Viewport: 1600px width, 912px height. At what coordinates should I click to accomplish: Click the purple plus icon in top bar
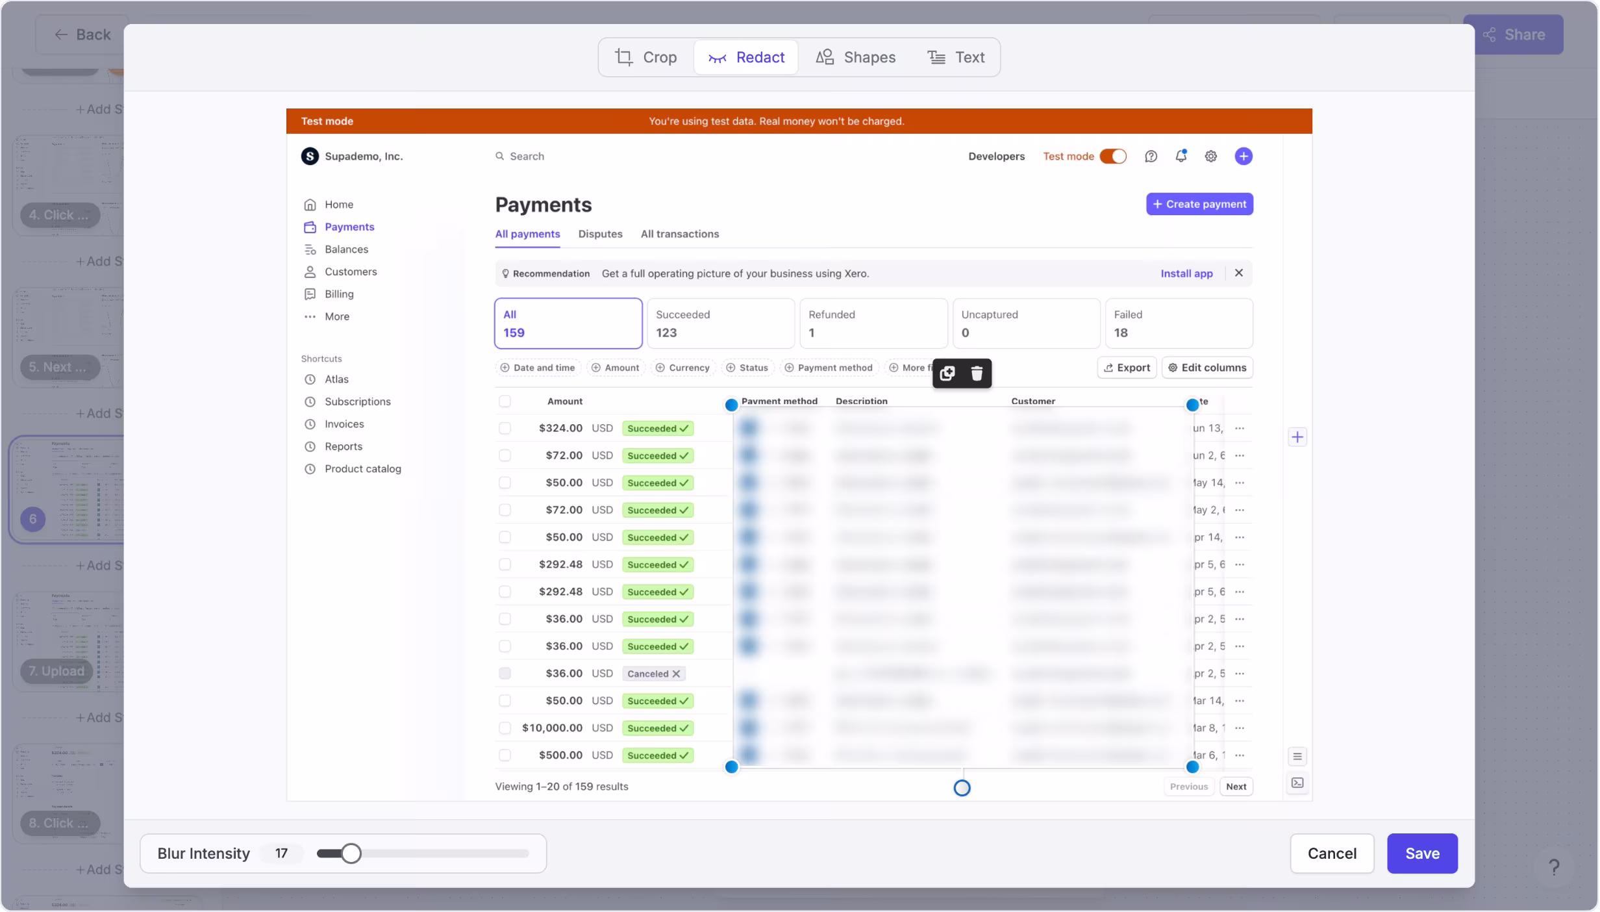pyautogui.click(x=1243, y=156)
